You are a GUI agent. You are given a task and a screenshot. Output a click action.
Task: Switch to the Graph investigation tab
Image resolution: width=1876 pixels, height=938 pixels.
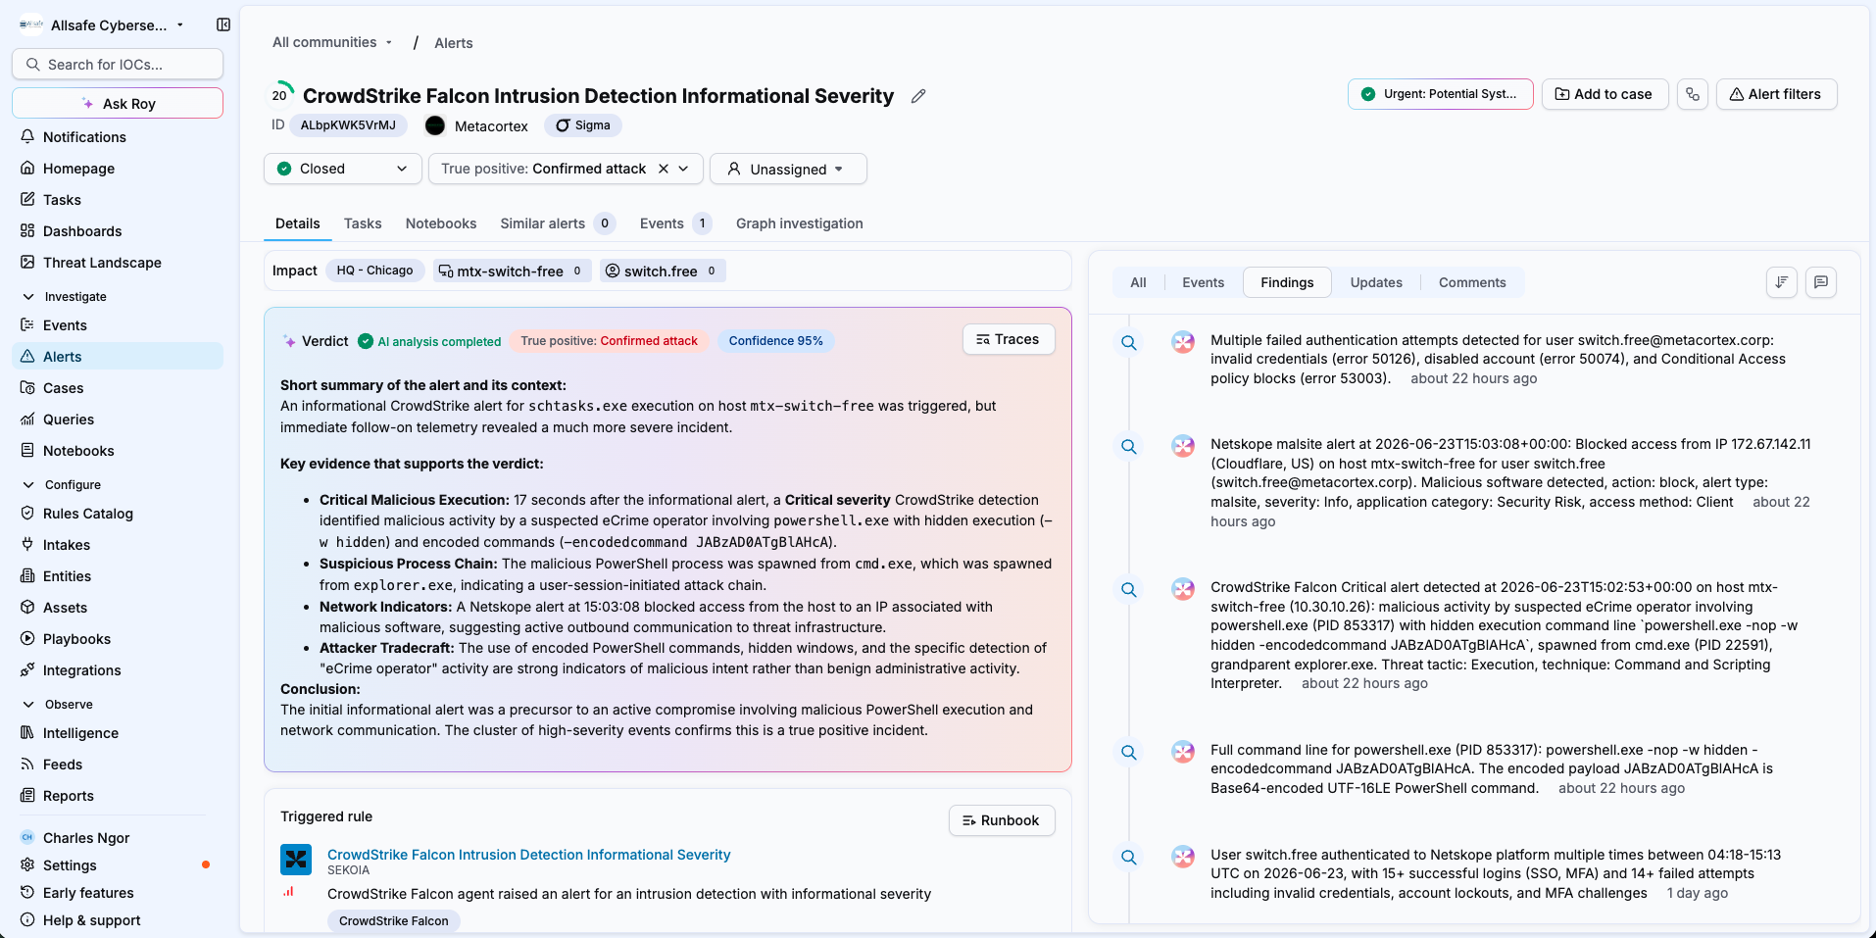click(800, 223)
